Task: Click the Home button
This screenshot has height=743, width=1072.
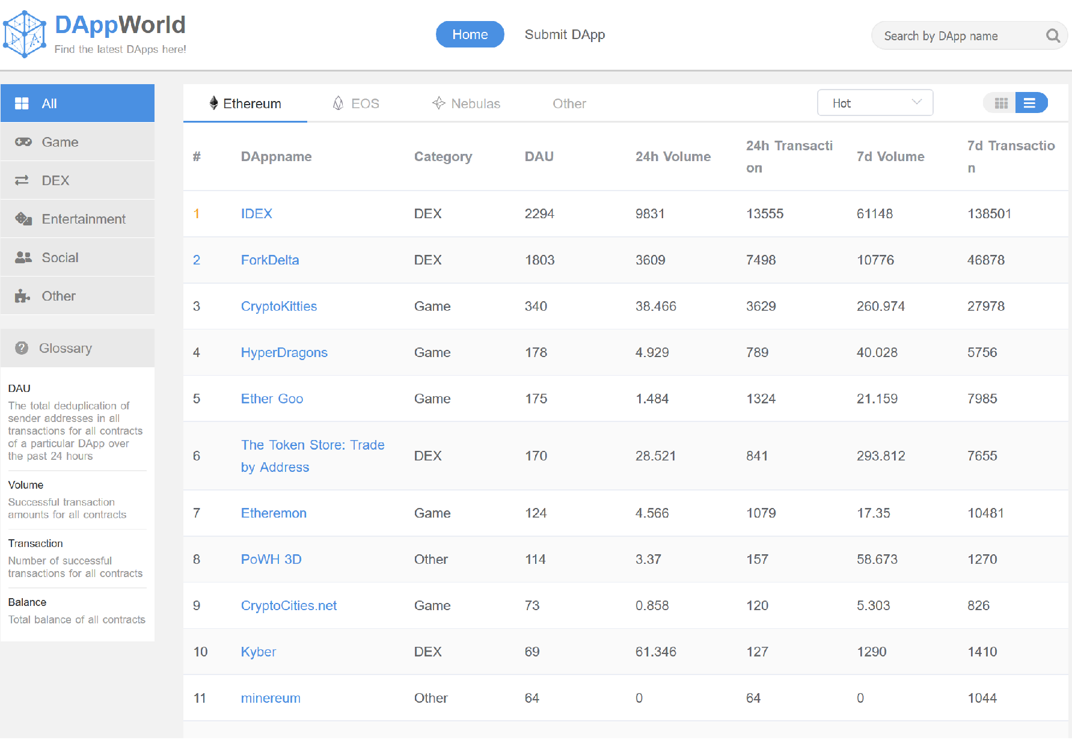Action: pyautogui.click(x=470, y=35)
